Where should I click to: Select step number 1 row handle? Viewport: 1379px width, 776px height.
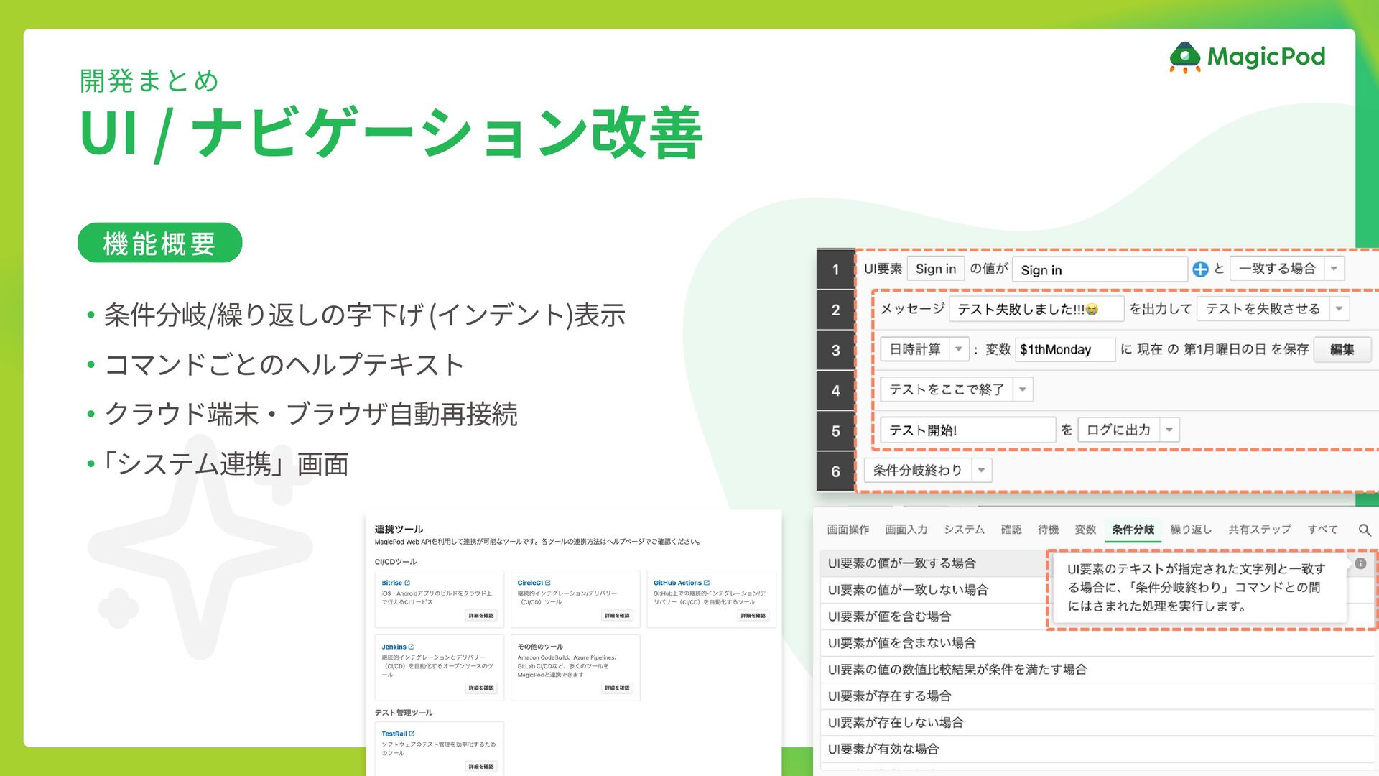(835, 269)
